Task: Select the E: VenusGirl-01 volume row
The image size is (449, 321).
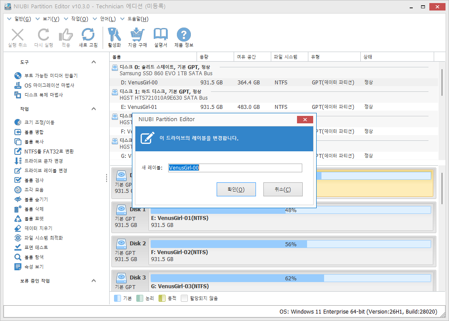Action: (275, 107)
